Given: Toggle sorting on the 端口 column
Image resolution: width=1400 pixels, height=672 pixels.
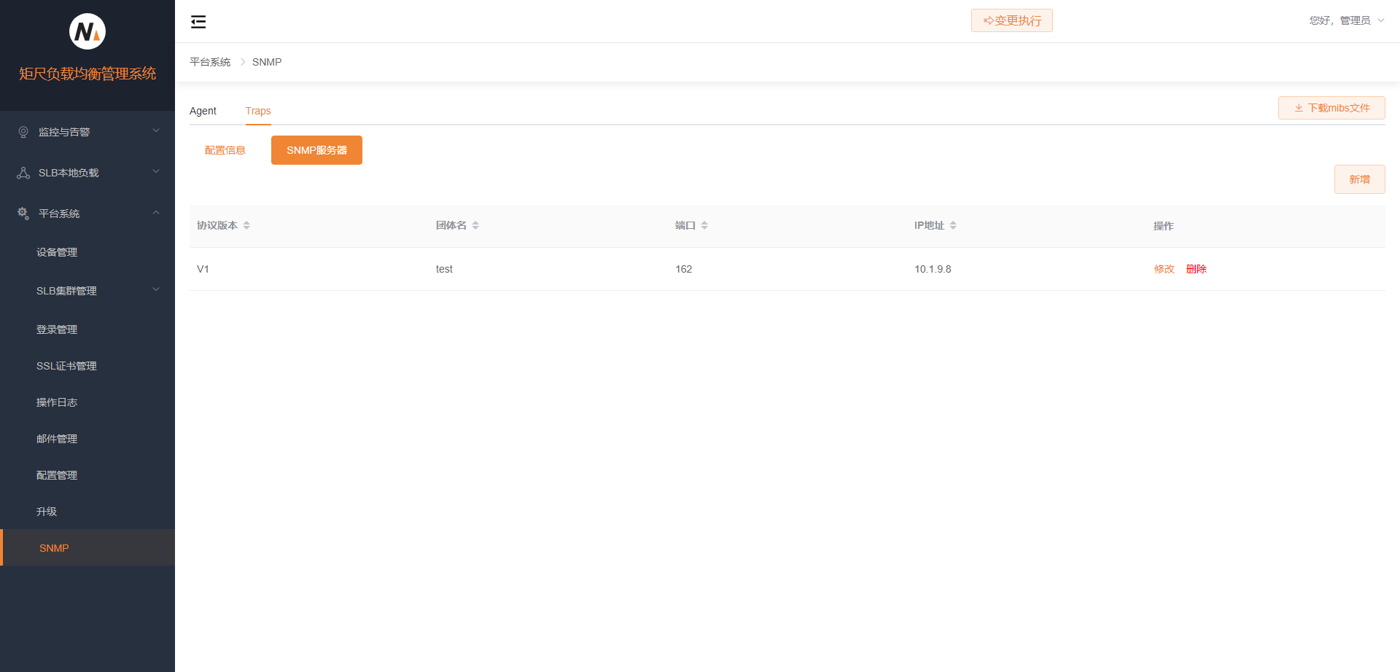Looking at the screenshot, I should coord(704,225).
